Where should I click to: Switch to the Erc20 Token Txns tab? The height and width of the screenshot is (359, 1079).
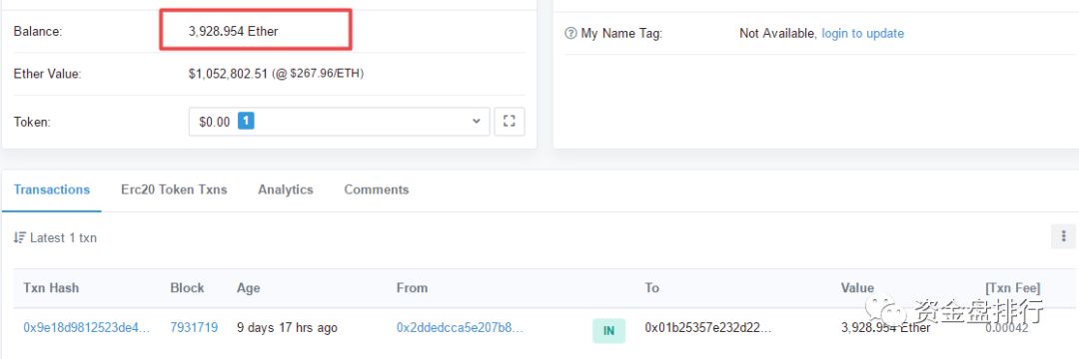point(174,189)
